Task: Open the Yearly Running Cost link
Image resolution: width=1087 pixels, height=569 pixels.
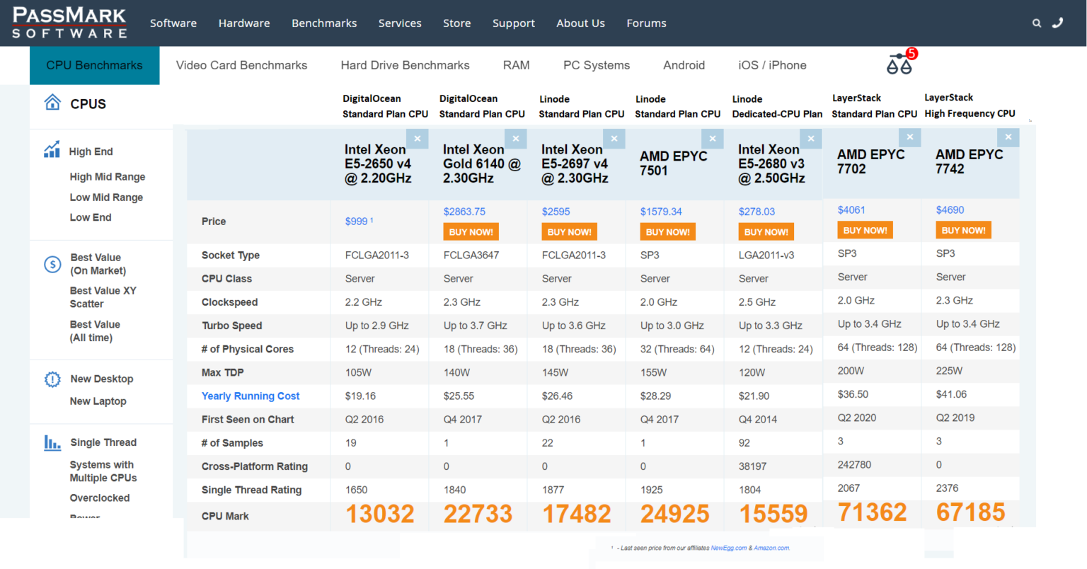Action: [250, 396]
